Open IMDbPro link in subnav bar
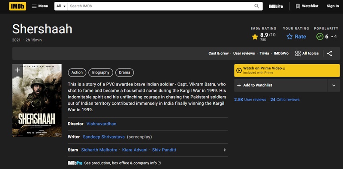343x169 pixels. point(281,53)
